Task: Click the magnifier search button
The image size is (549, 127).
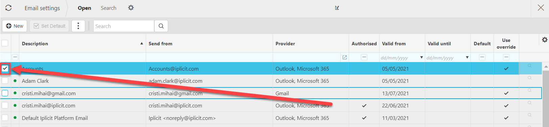Action: [x=161, y=26]
